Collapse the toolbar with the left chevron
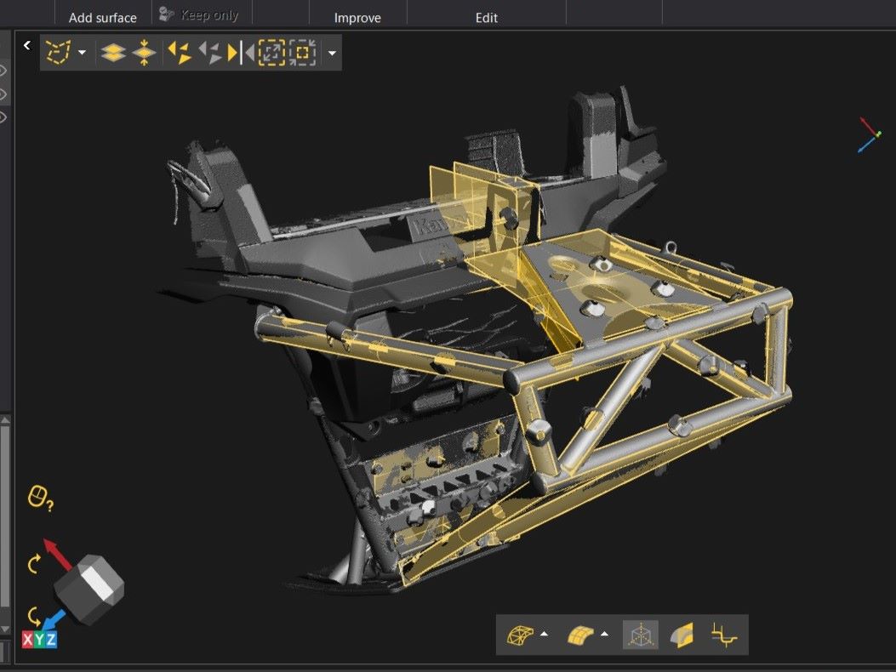Image resolution: width=896 pixels, height=672 pixels. [x=27, y=46]
